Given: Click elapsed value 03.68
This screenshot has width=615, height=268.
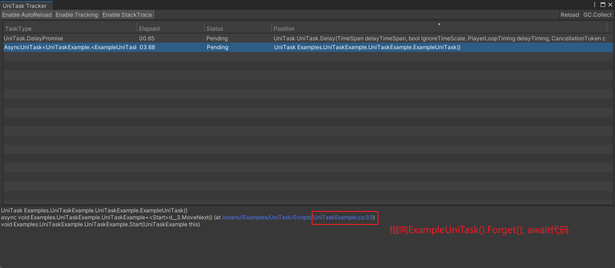Looking at the screenshot, I should pos(147,47).
